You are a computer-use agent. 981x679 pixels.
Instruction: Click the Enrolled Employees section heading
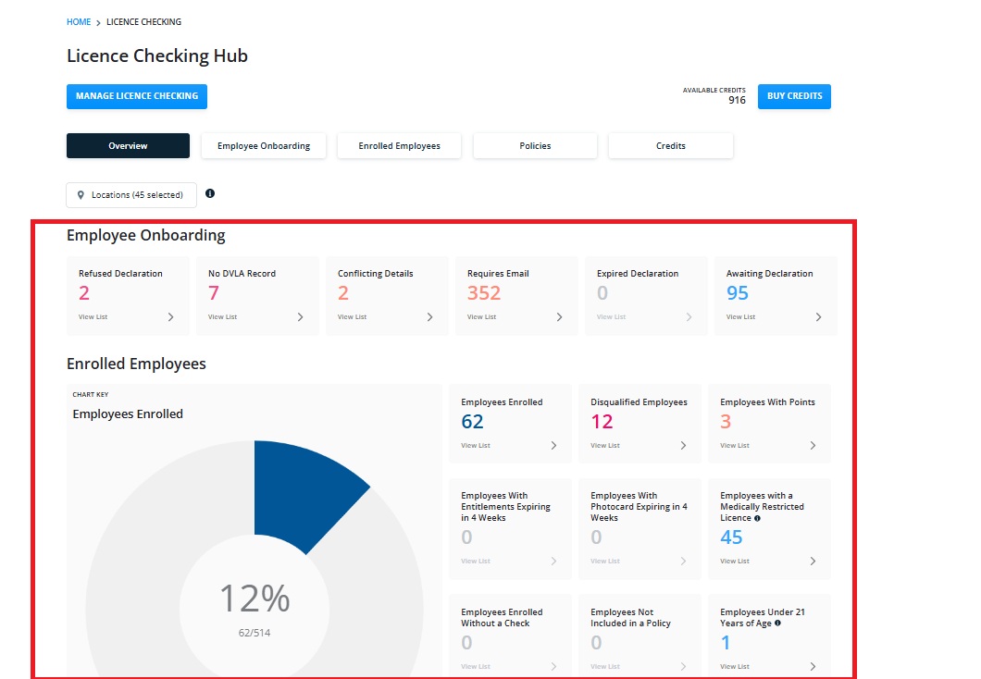click(x=136, y=364)
